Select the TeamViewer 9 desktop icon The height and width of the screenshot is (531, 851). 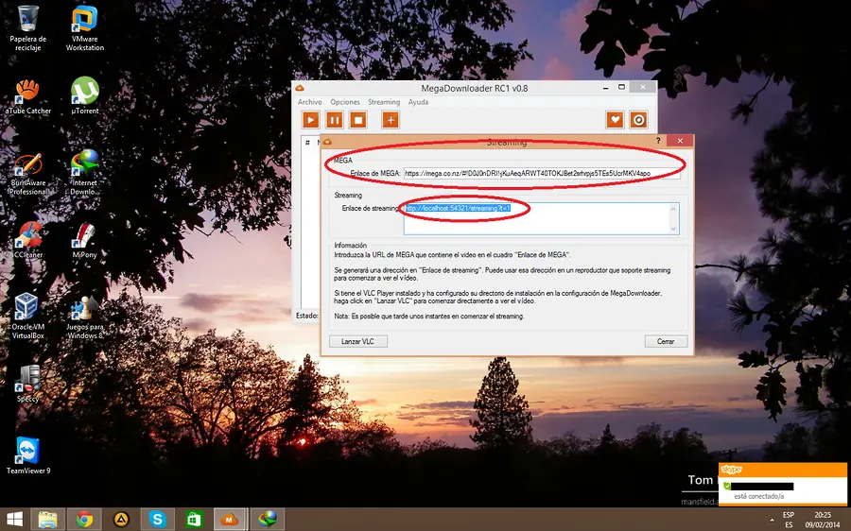click(27, 455)
